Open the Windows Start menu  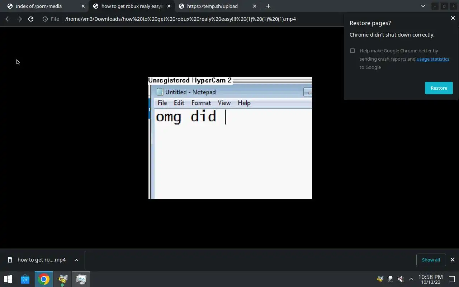[x=8, y=279]
